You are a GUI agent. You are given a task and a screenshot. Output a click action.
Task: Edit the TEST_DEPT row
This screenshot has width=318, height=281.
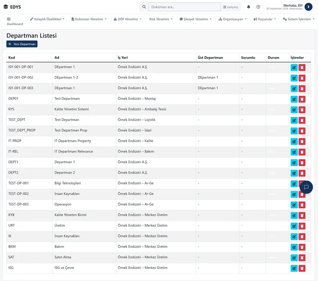[294, 120]
